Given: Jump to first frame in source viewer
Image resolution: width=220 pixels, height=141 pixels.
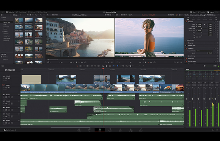Looking at the screenshot, I should point(71,62).
